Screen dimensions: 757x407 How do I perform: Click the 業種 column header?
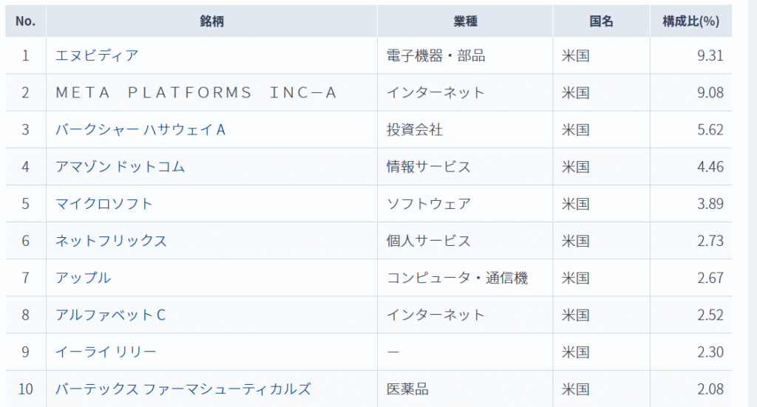[x=464, y=21]
